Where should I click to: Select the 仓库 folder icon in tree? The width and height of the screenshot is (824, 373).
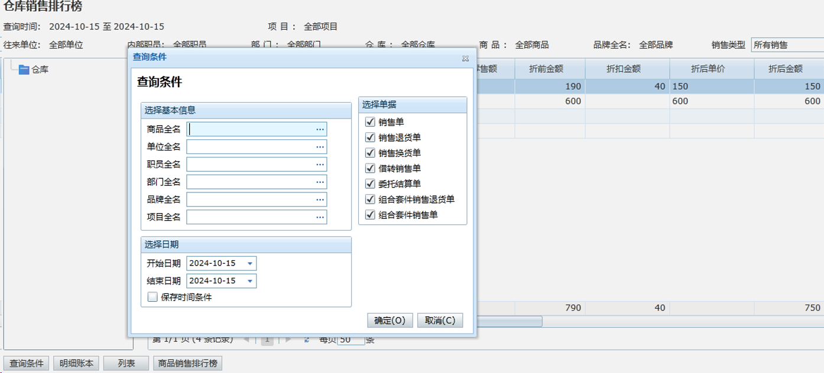point(24,70)
